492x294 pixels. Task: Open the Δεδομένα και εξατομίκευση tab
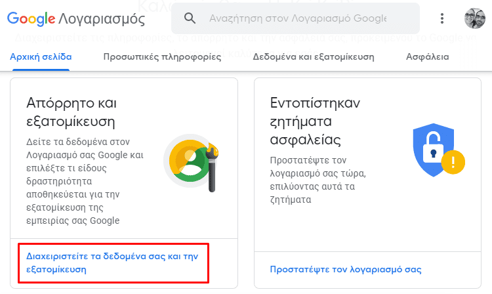[x=314, y=57]
